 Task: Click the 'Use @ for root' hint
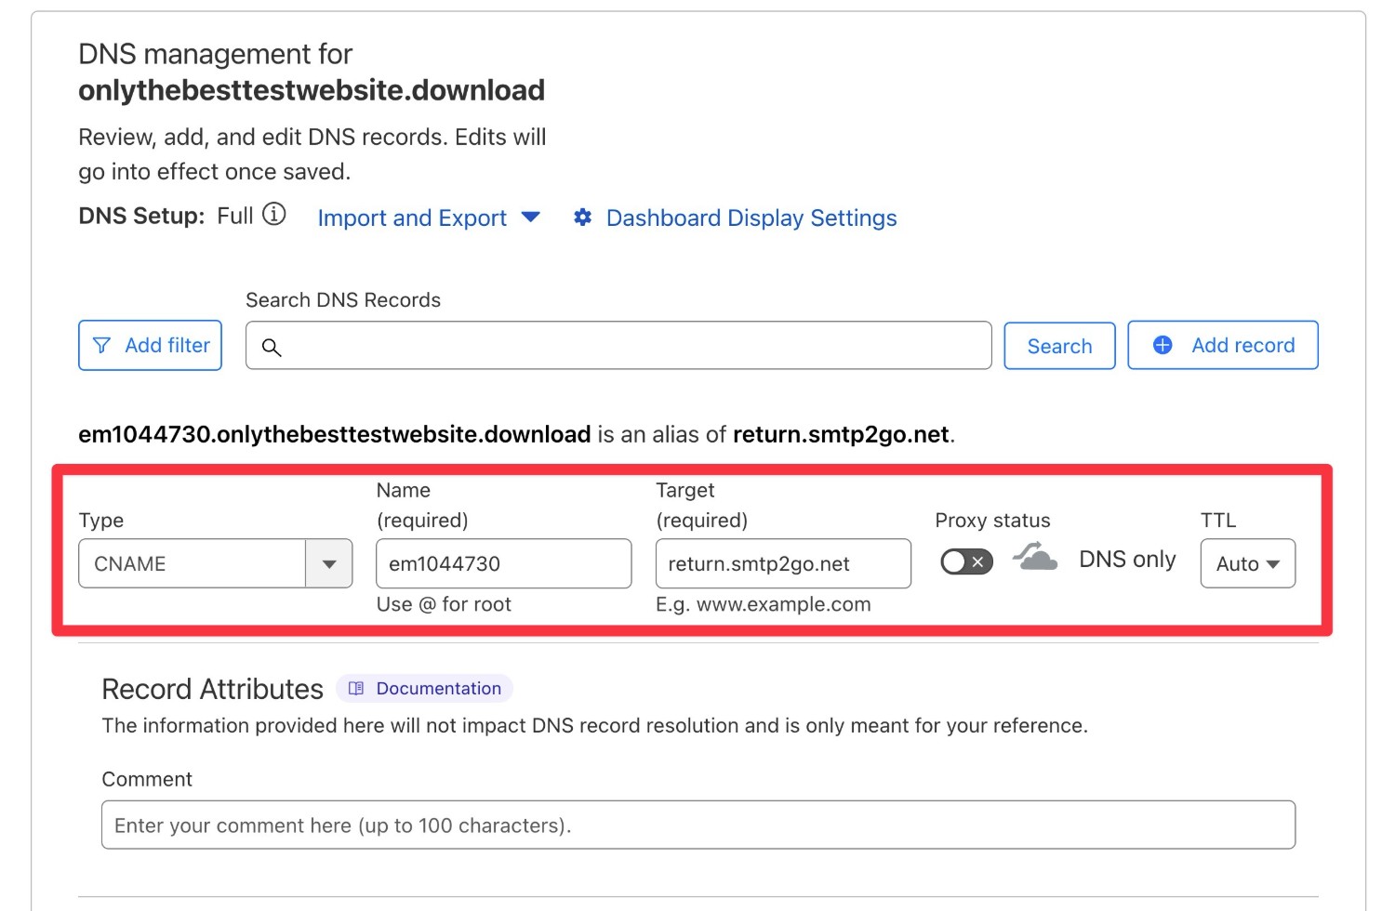[444, 604]
